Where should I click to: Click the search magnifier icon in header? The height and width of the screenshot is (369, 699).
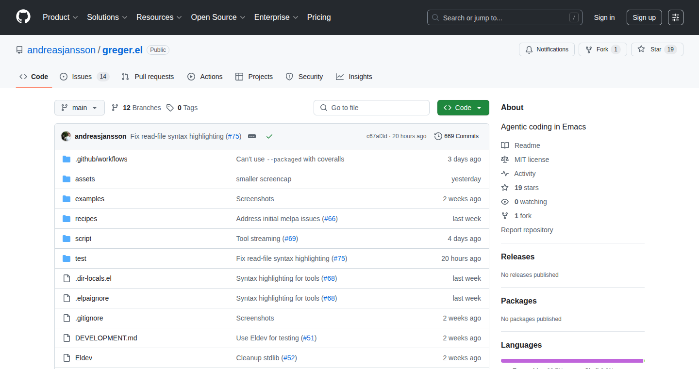(x=435, y=18)
